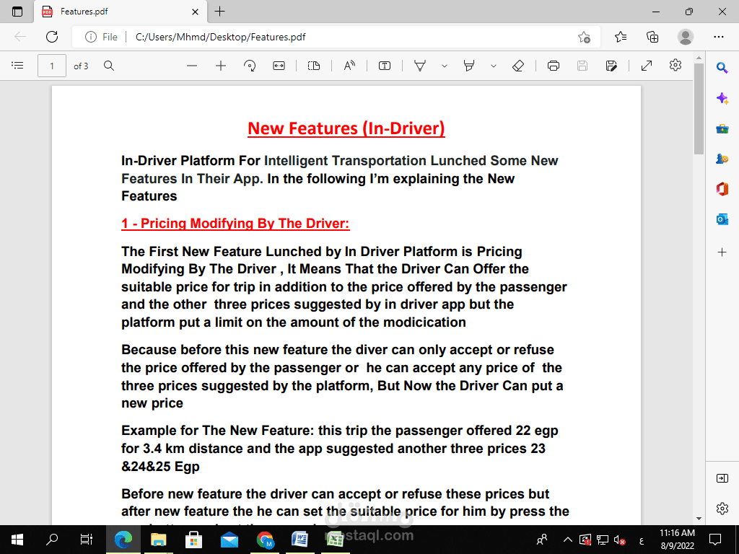Select the Highlight tool
739x554 pixels.
(469, 66)
